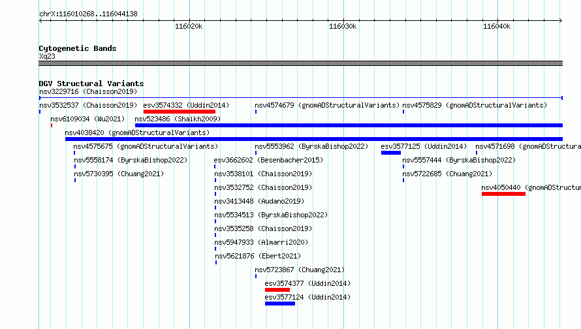Image resolution: width=581 pixels, height=329 pixels.
Task: Open esv3662602 (Besenbacher2015) label
Action: (x=269, y=160)
